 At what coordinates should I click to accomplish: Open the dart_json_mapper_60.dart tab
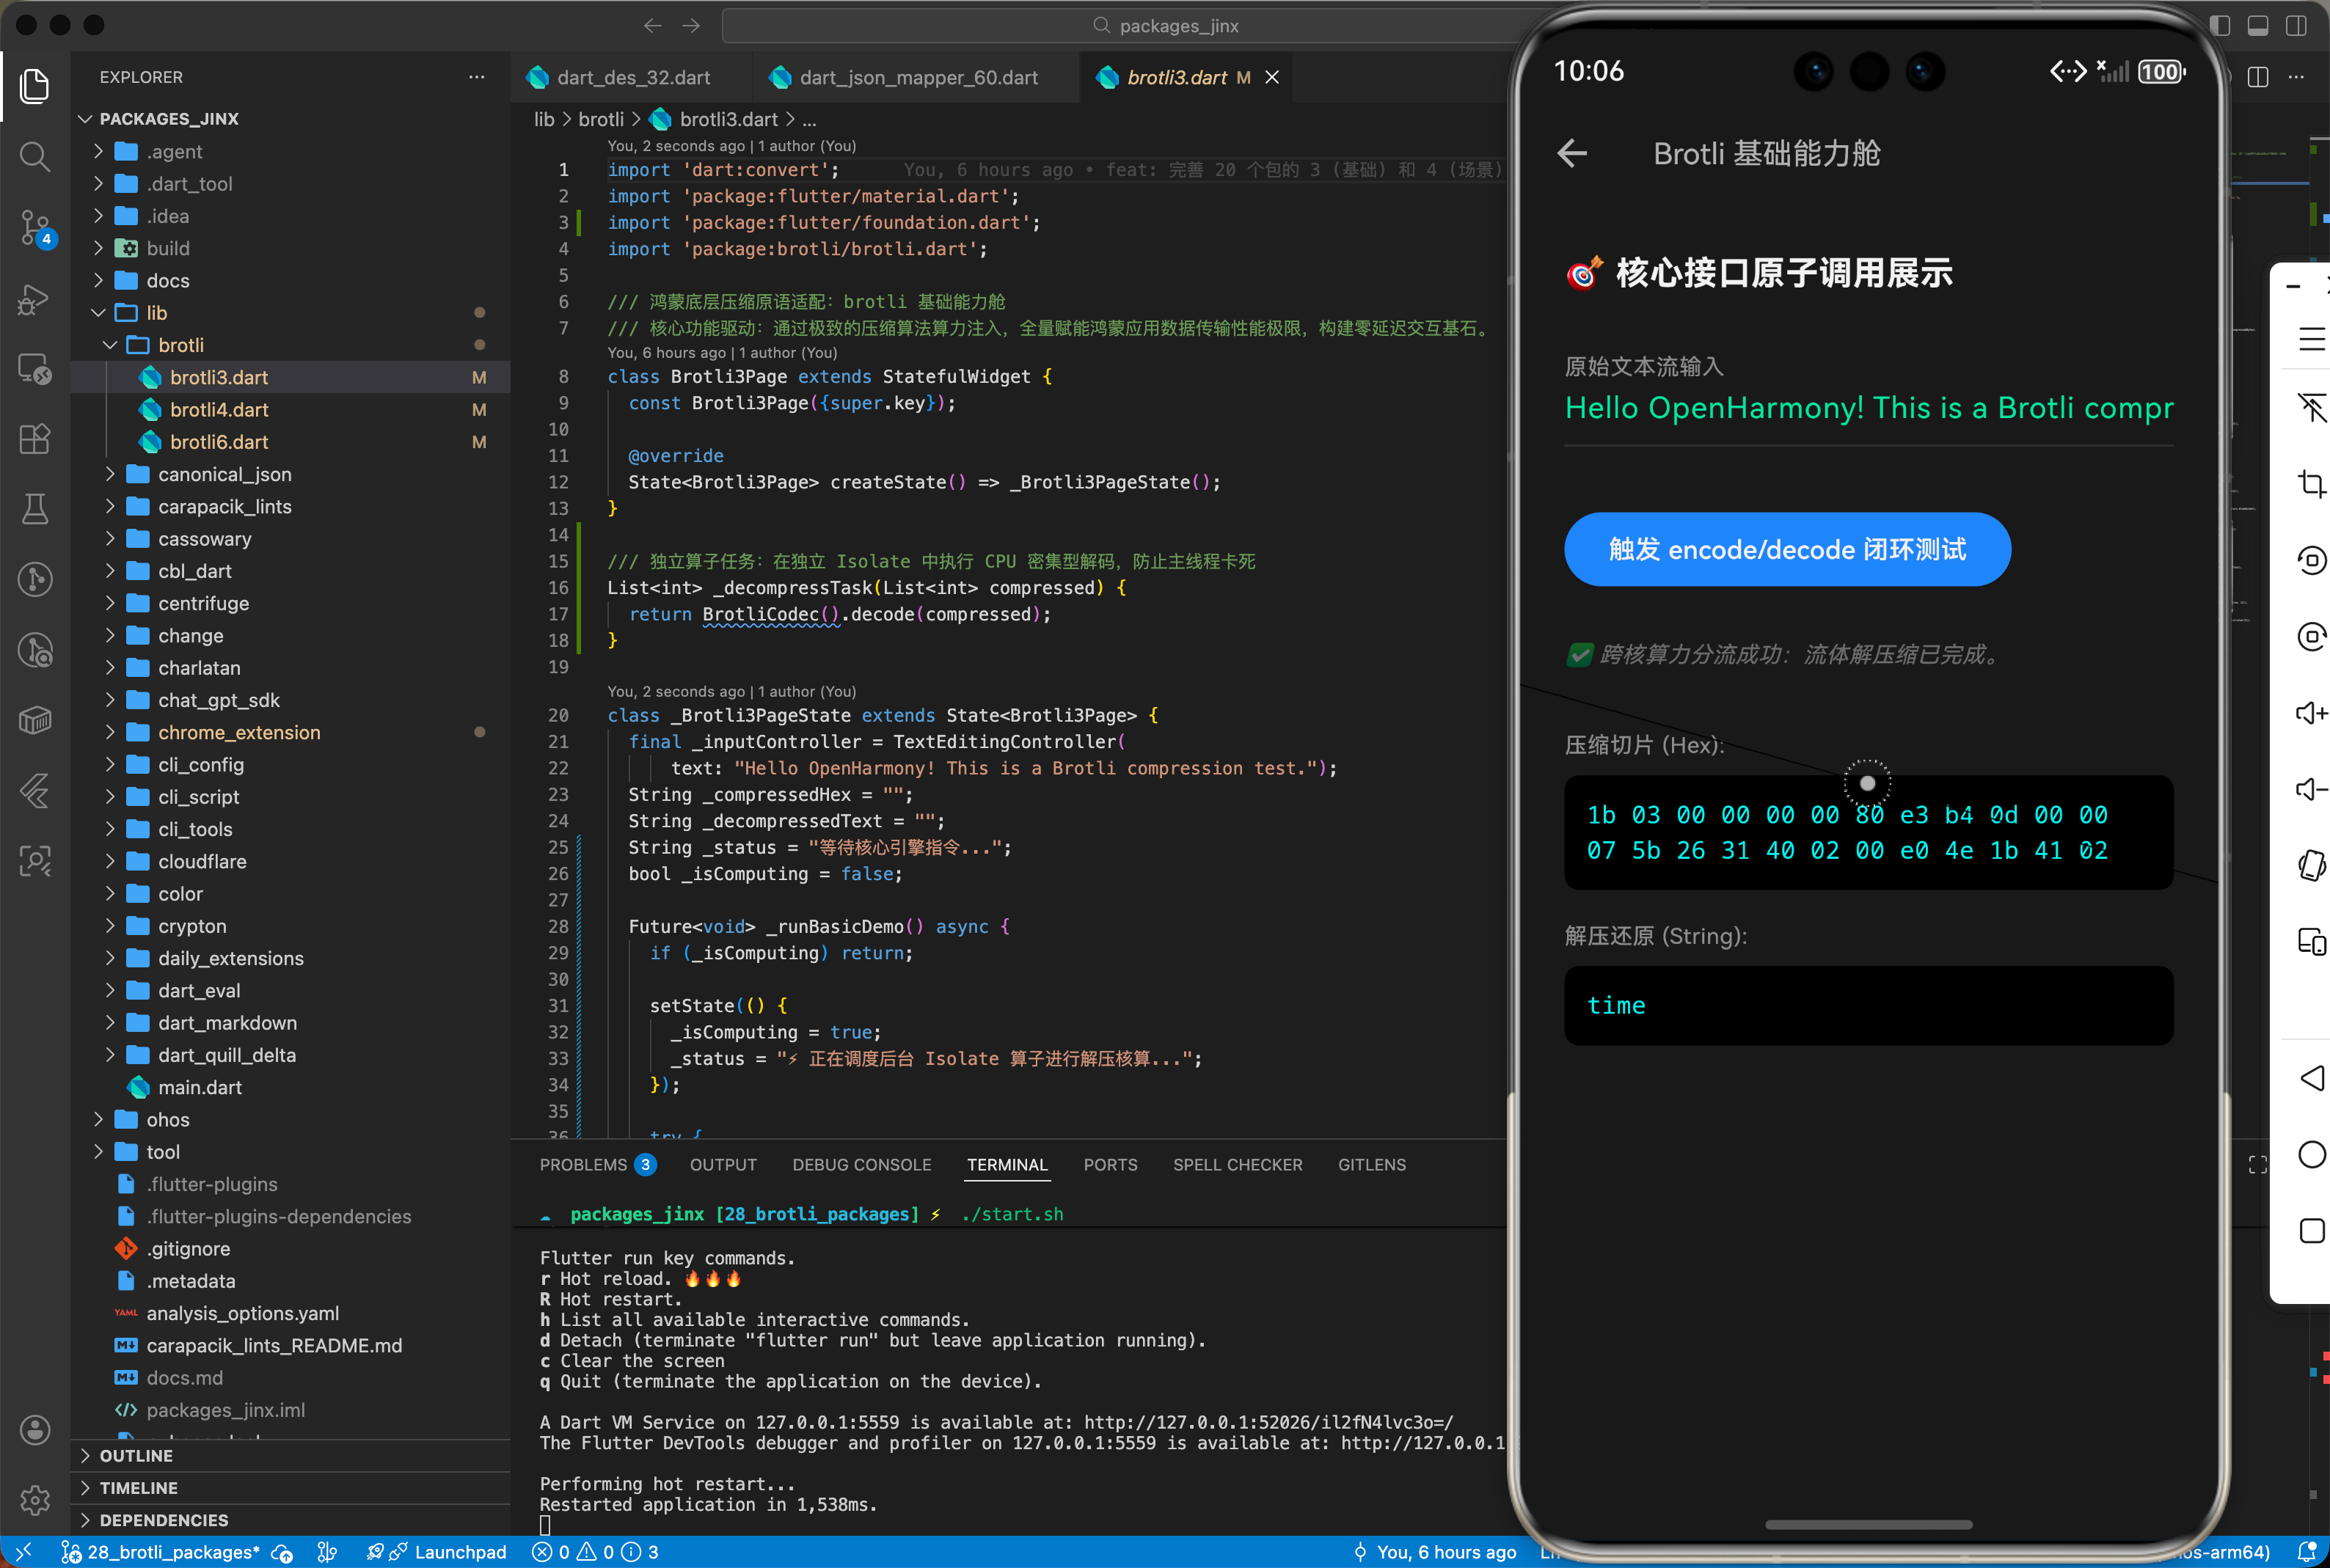pos(917,78)
